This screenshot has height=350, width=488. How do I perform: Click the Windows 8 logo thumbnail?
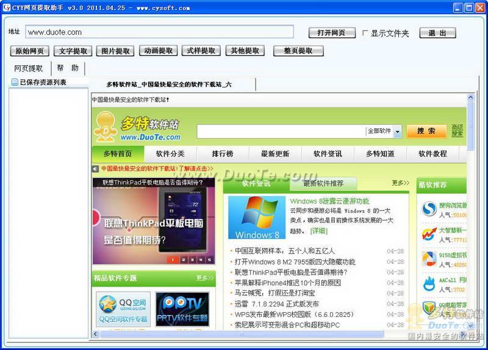(x=257, y=217)
